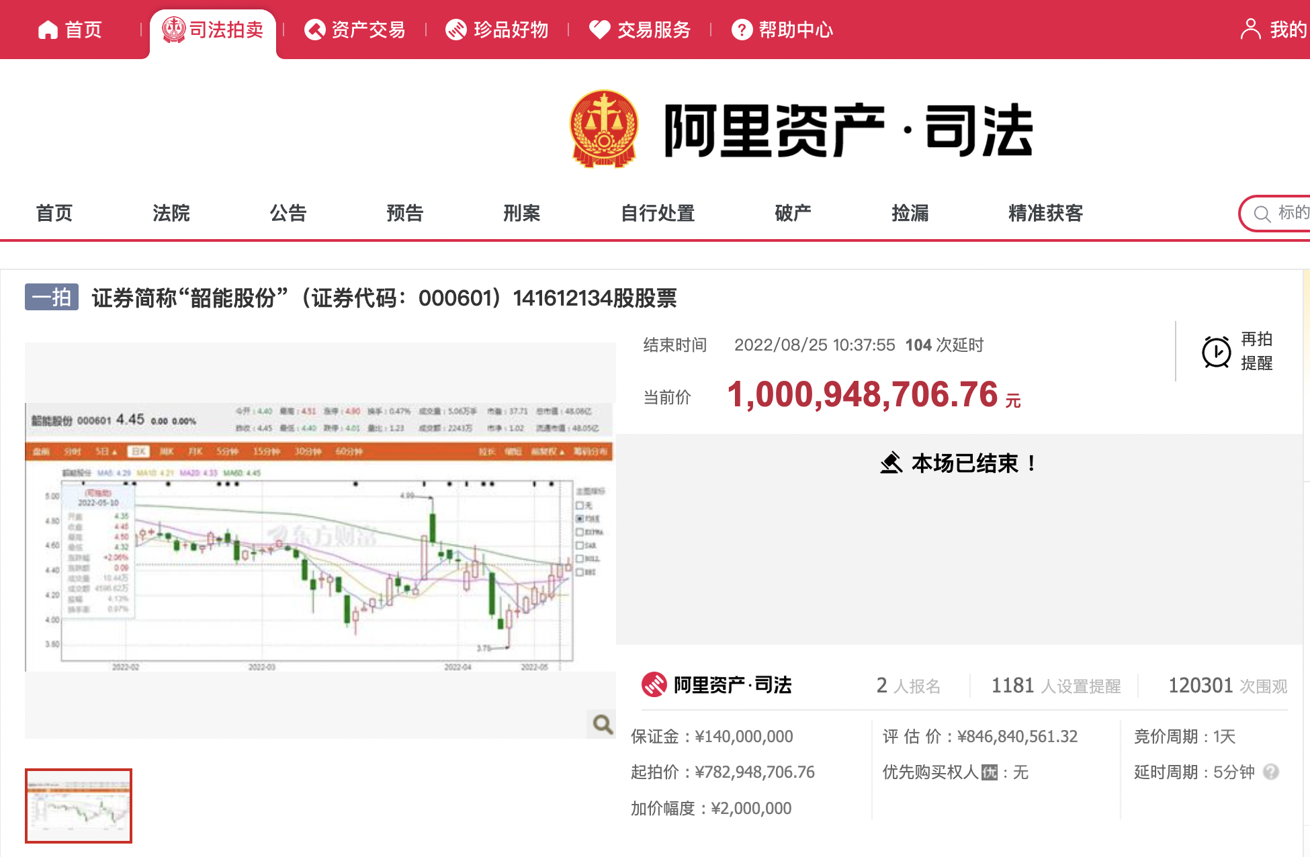Select the stock chart thumbnail

tap(79, 806)
